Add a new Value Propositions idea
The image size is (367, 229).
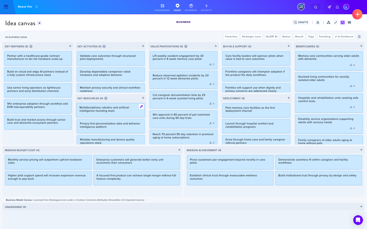tap(216, 46)
